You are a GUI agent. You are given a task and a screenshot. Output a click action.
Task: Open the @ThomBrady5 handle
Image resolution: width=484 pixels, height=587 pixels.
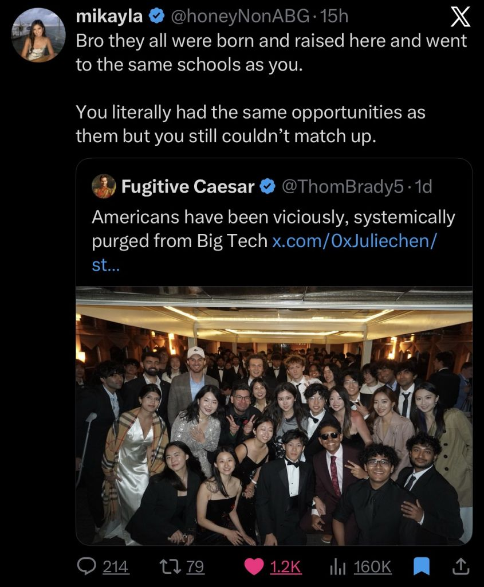[x=343, y=186]
